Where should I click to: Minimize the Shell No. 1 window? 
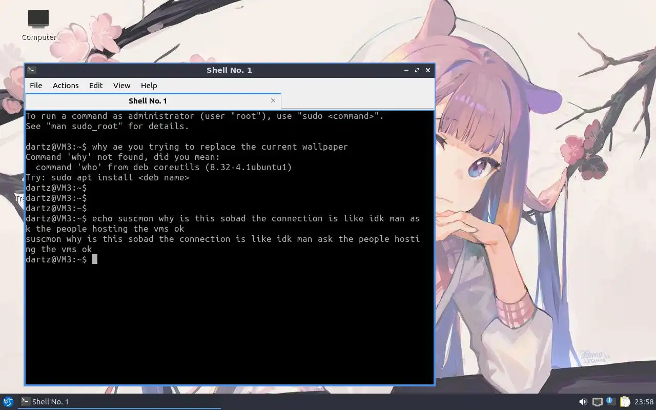tap(406, 70)
